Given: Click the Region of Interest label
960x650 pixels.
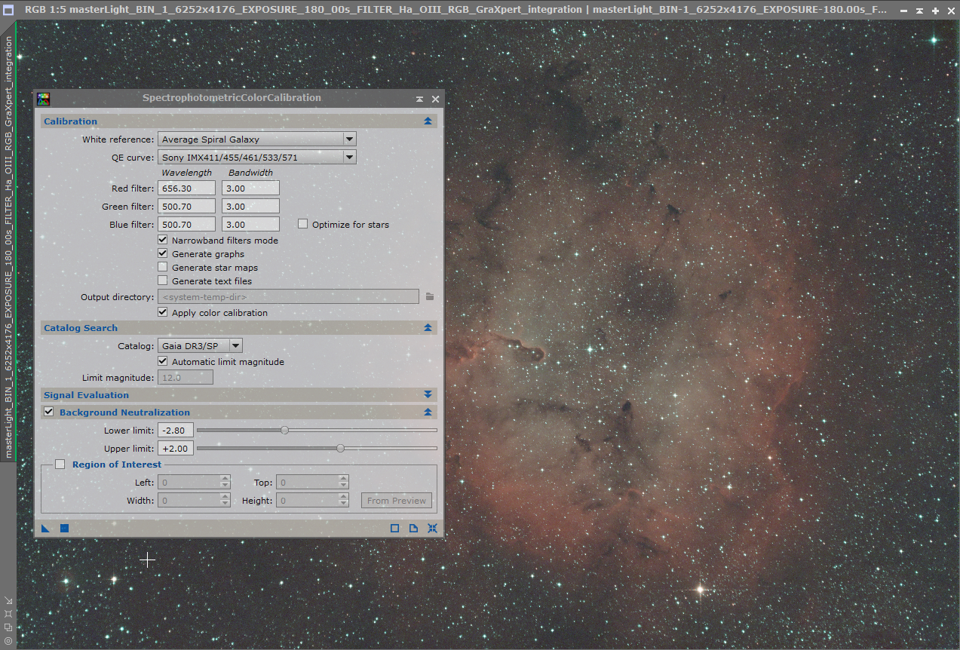Looking at the screenshot, I should coord(117,465).
